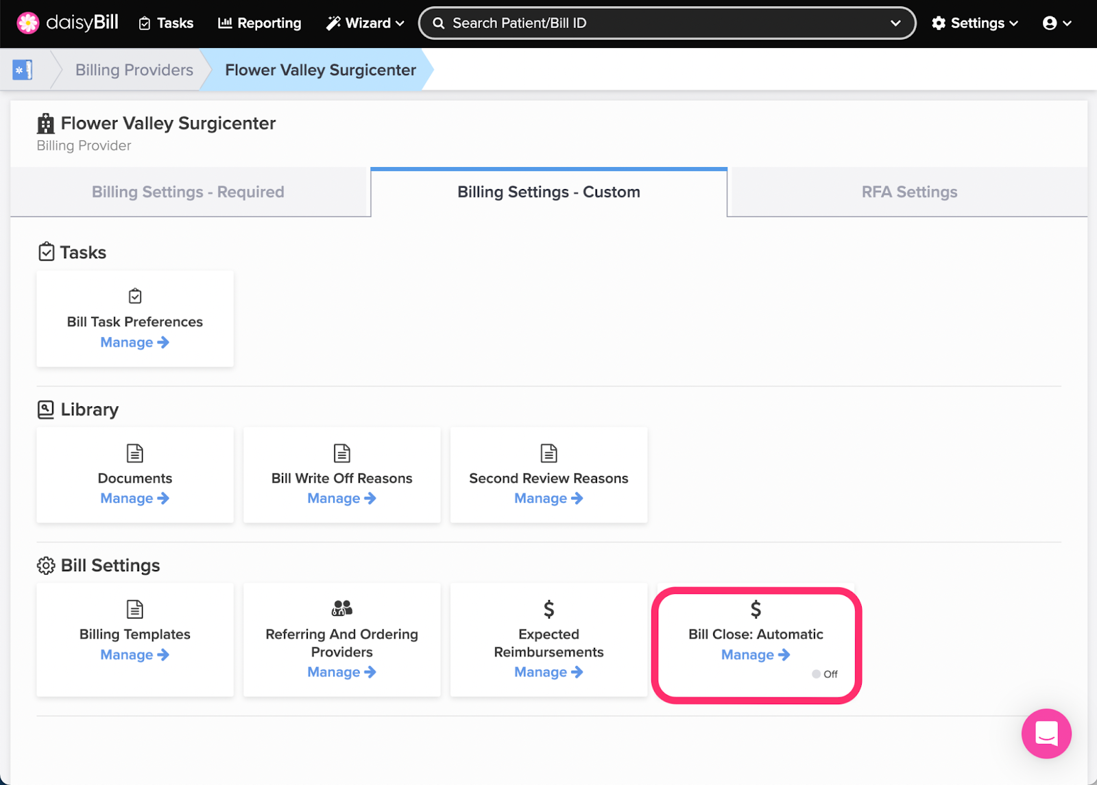This screenshot has height=785, width=1097.
Task: Click the Library section icon
Action: click(x=45, y=410)
